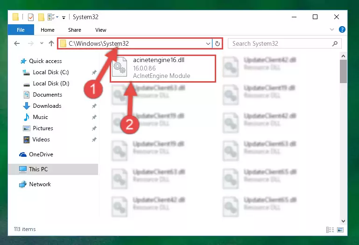
Task: Minimize the System32 window
Action: coord(294,17)
